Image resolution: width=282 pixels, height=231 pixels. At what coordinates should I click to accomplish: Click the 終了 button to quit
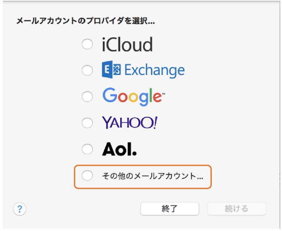click(170, 209)
